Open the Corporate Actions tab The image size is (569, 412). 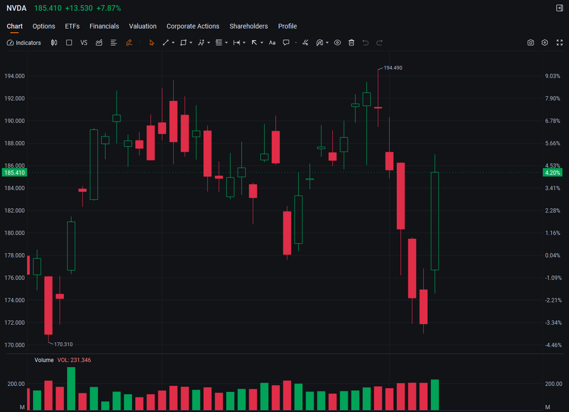coord(193,26)
